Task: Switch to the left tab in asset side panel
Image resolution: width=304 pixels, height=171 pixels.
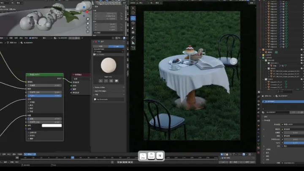Action: (101, 46)
